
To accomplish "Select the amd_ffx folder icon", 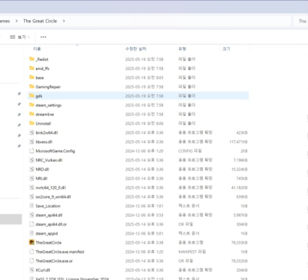I will click(32, 68).
